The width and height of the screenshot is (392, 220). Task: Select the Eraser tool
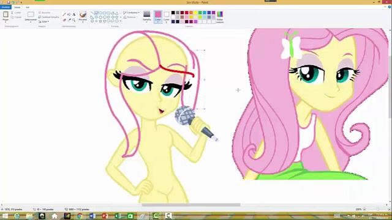click(x=64, y=20)
